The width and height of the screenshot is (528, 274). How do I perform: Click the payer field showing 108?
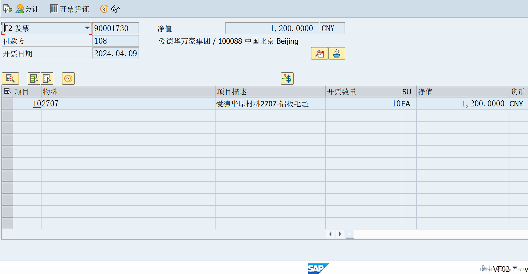pos(115,41)
